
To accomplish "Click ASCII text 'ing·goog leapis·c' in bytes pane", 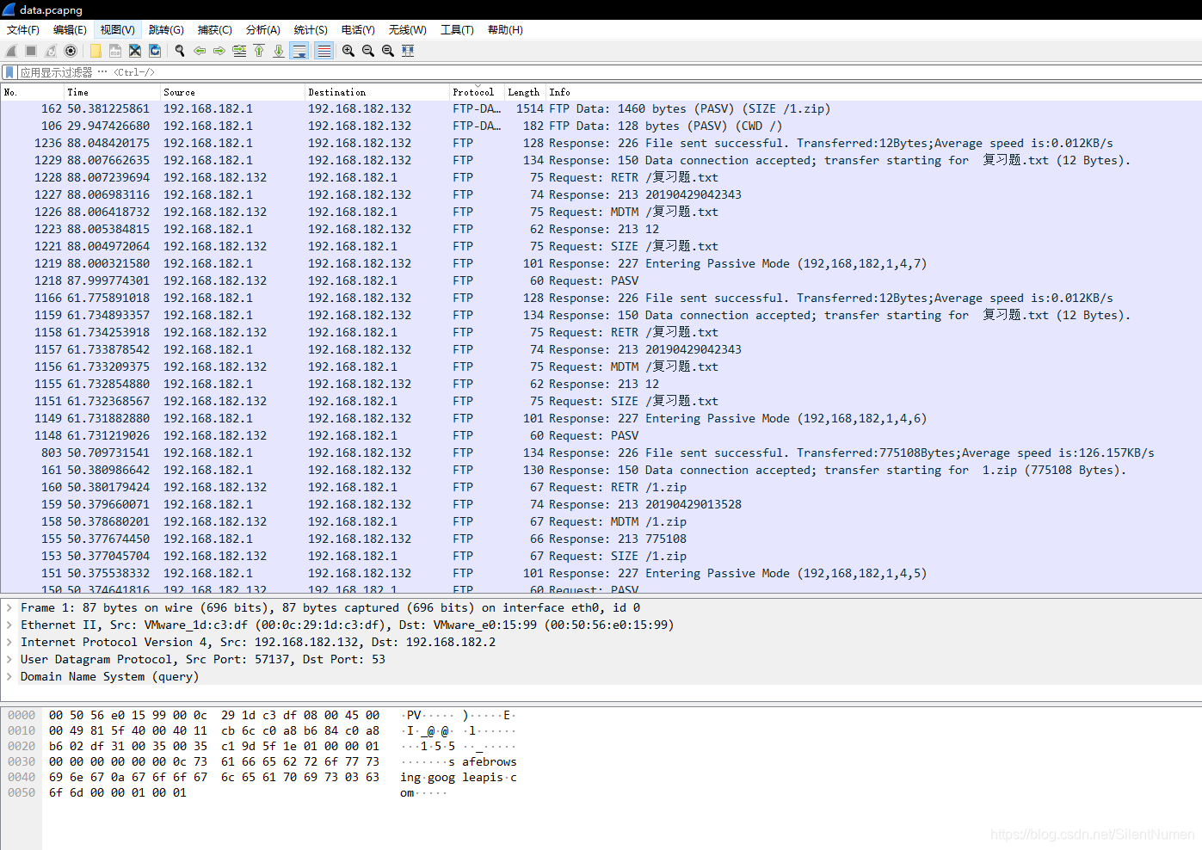I will (x=459, y=777).
